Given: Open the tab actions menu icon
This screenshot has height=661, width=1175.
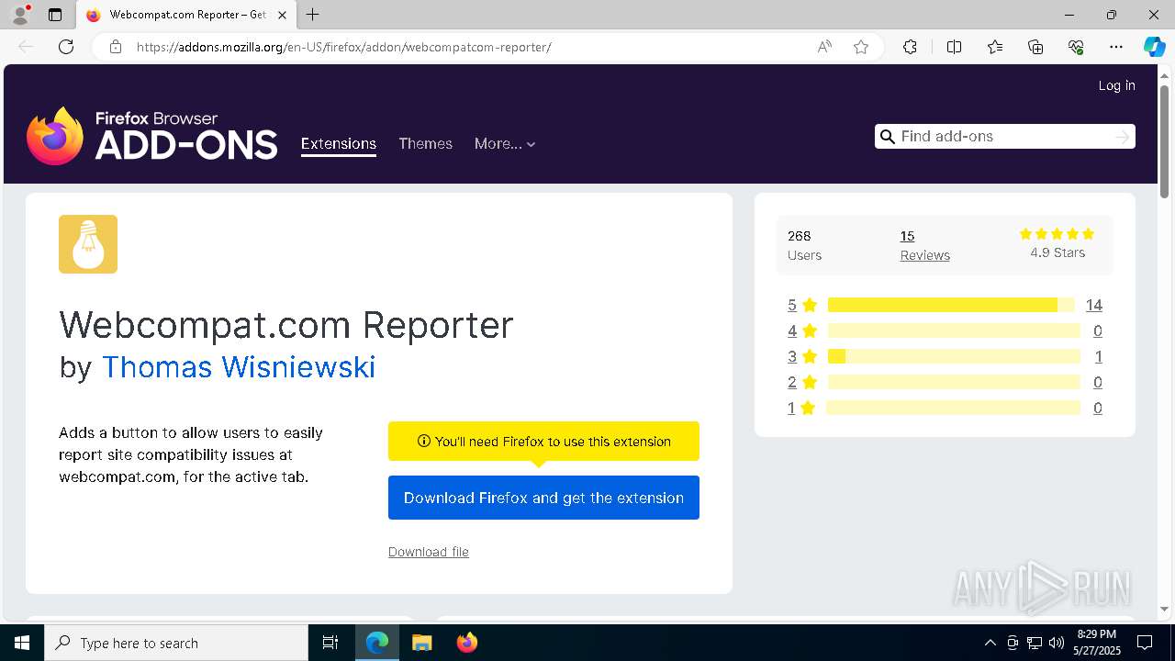Looking at the screenshot, I should [55, 15].
